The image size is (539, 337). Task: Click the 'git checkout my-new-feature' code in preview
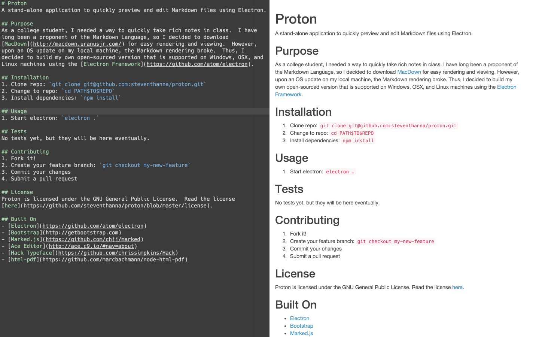point(395,242)
